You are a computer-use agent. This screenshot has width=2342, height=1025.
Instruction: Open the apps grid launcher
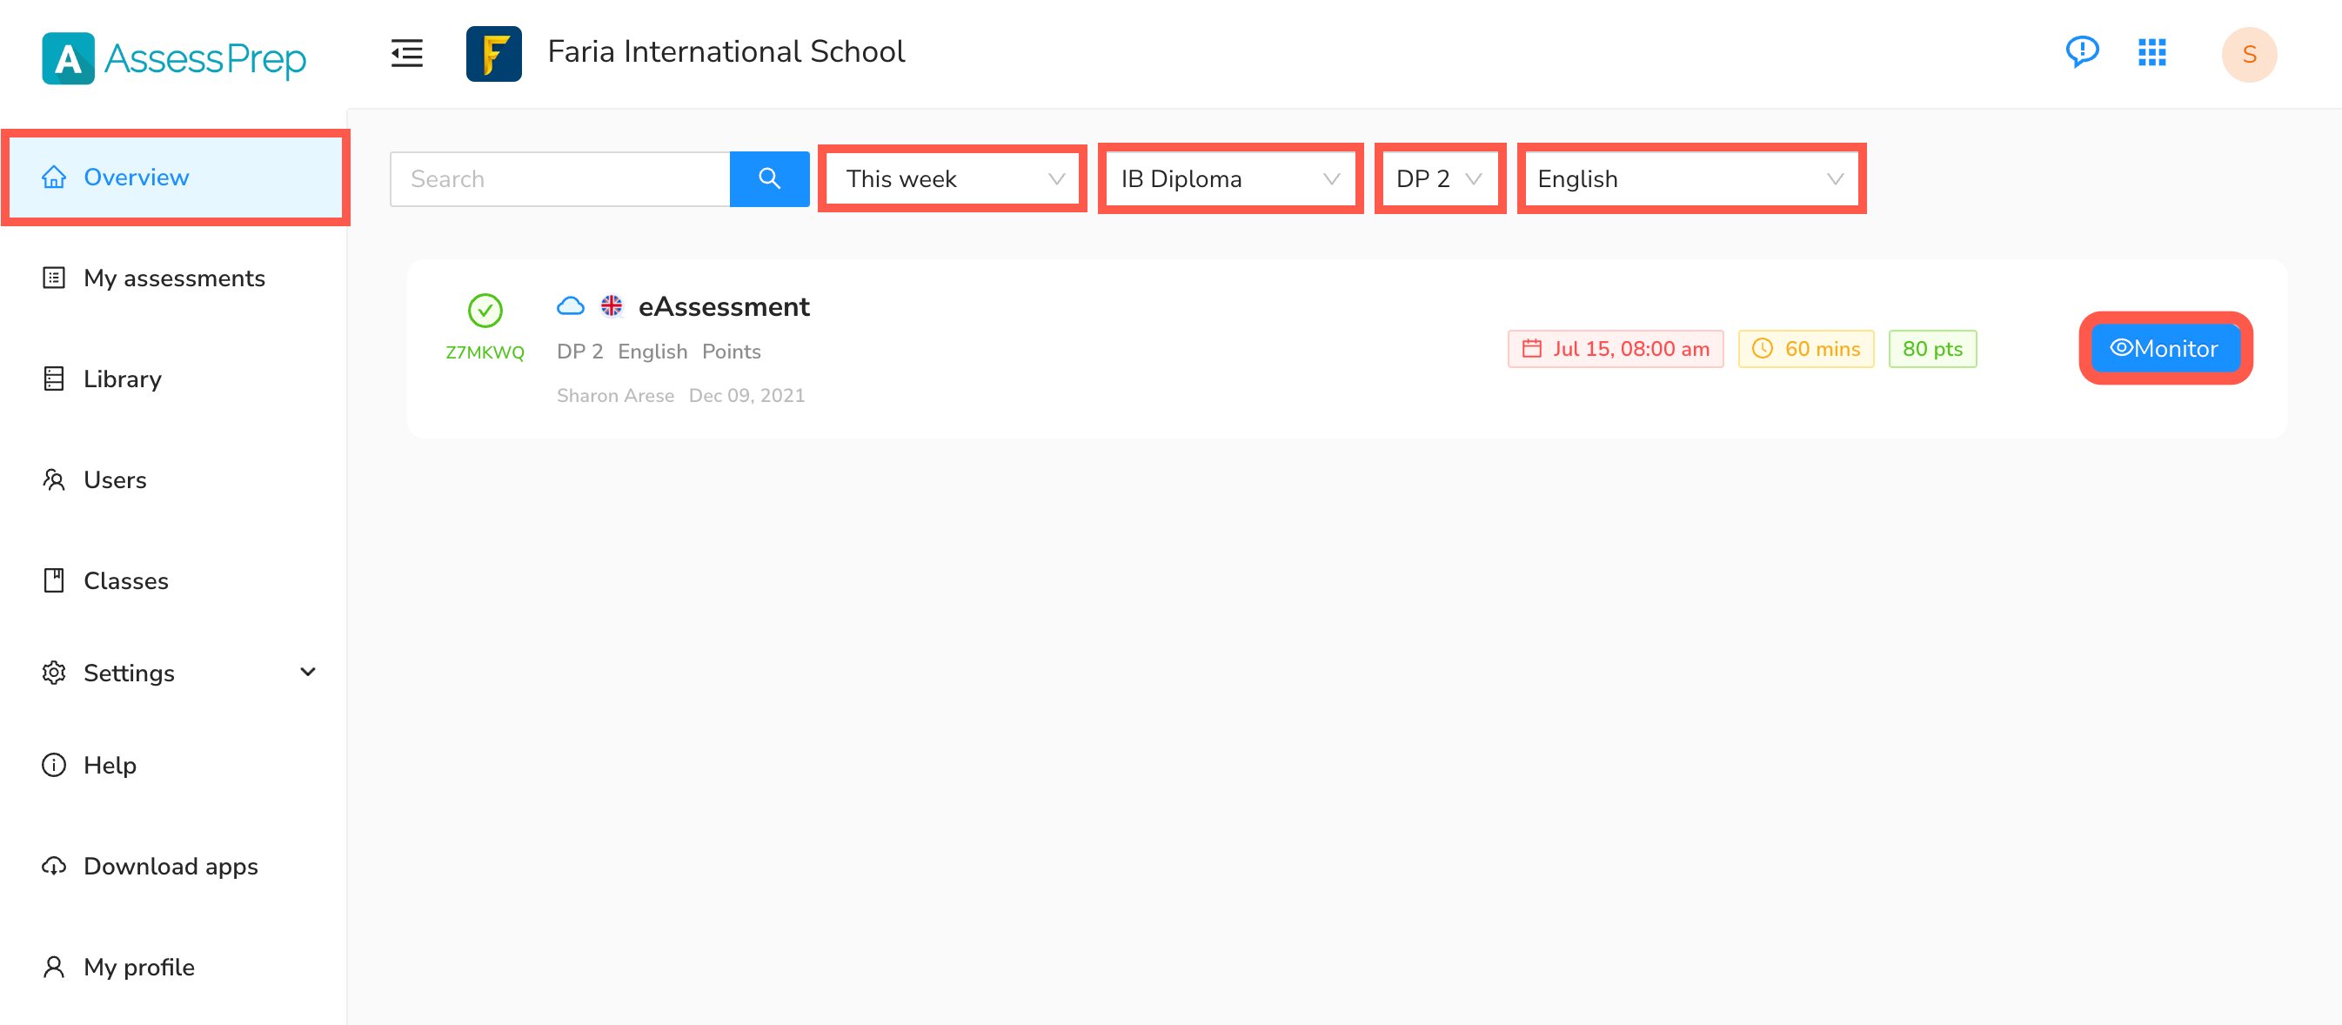(x=2151, y=53)
